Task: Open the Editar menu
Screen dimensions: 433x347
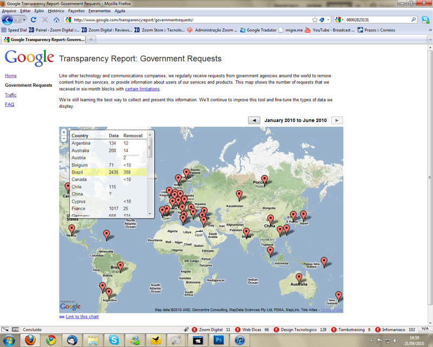Action: tap(25, 11)
